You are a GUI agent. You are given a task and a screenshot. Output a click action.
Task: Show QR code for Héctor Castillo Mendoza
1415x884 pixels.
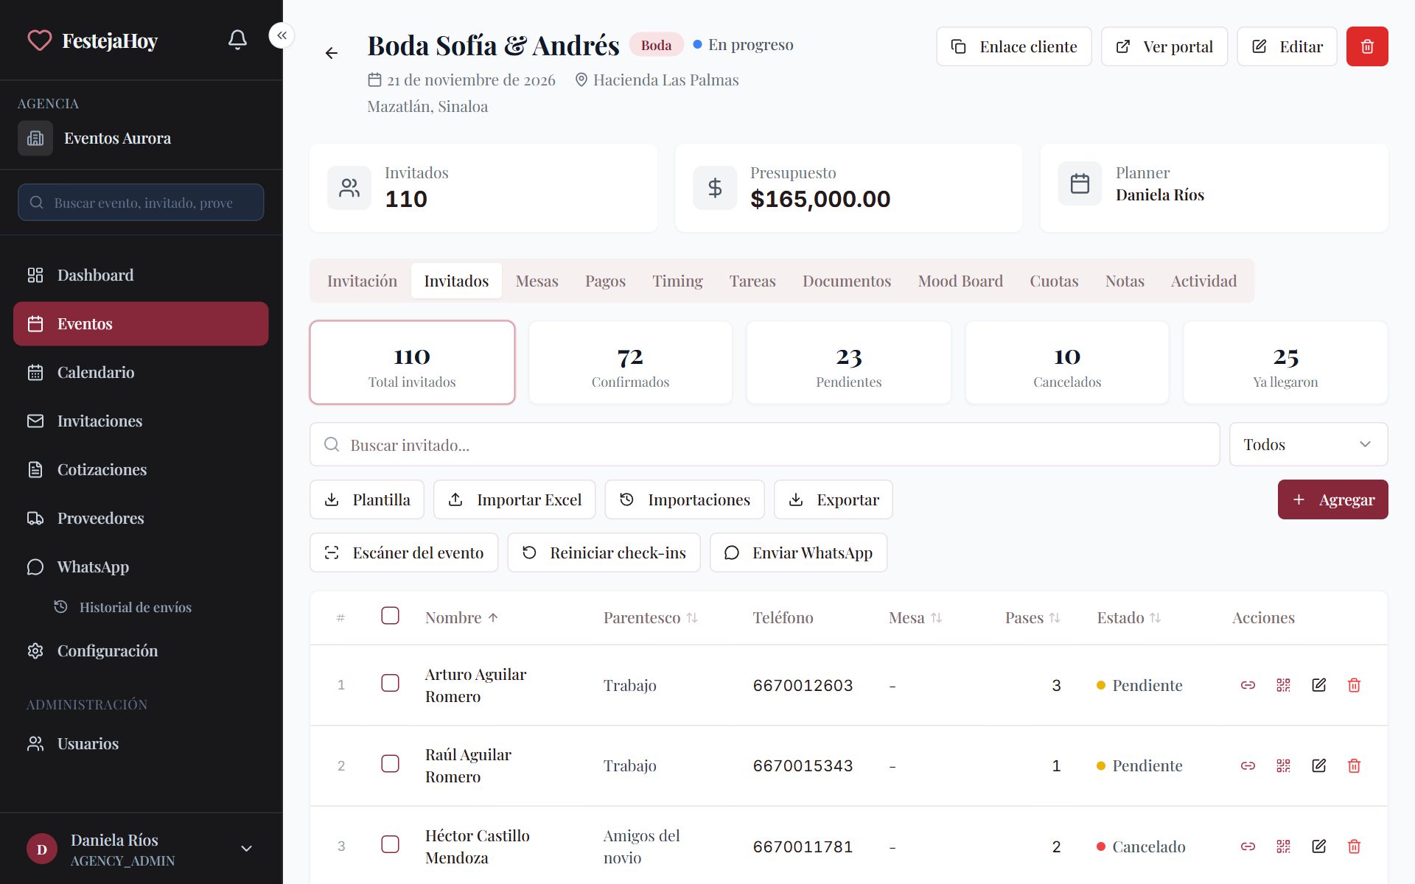pos(1283,846)
